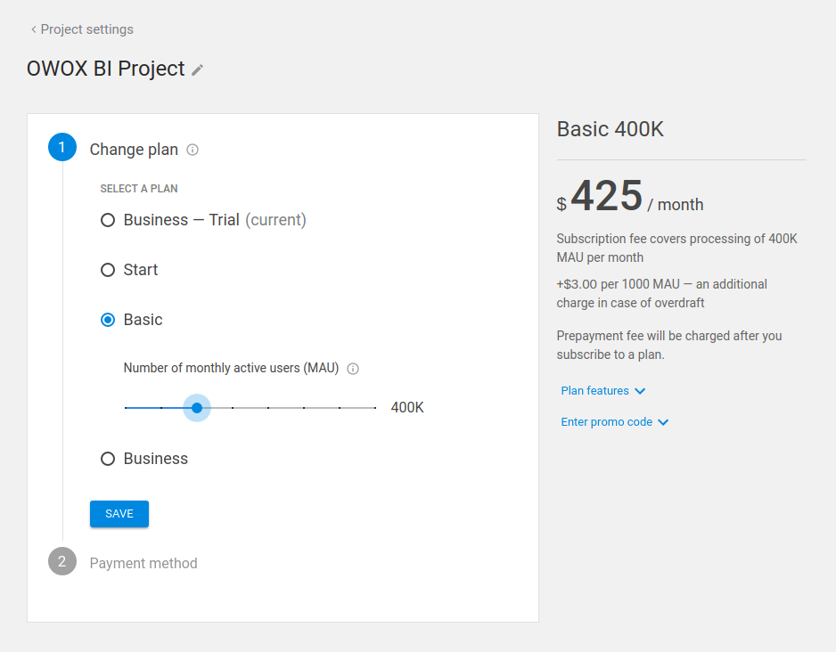Screen dimensions: 836x652
Task: Click the back chevron beside Project settings
Action: (34, 29)
